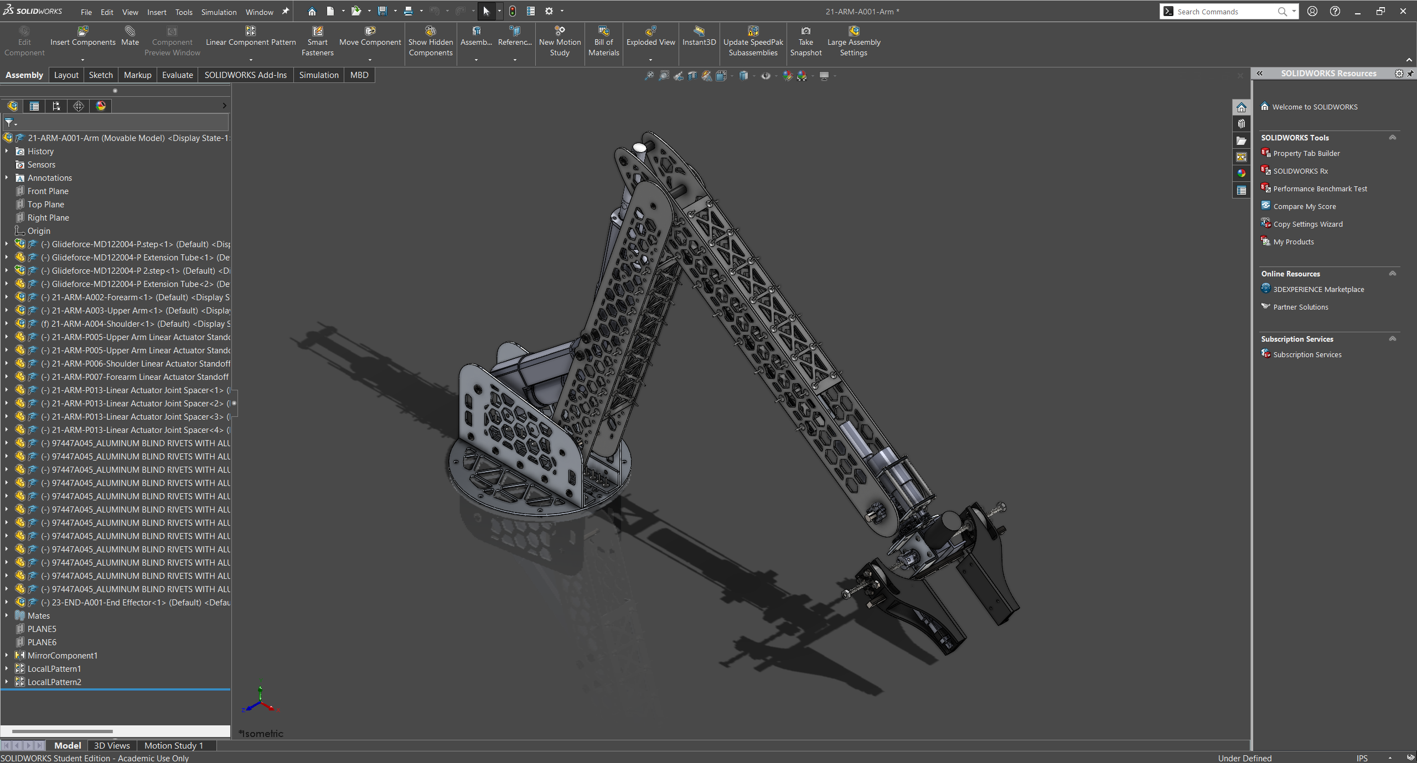Click Edit Appearance icon in view toolbar
The height and width of the screenshot is (763, 1417).
(788, 76)
